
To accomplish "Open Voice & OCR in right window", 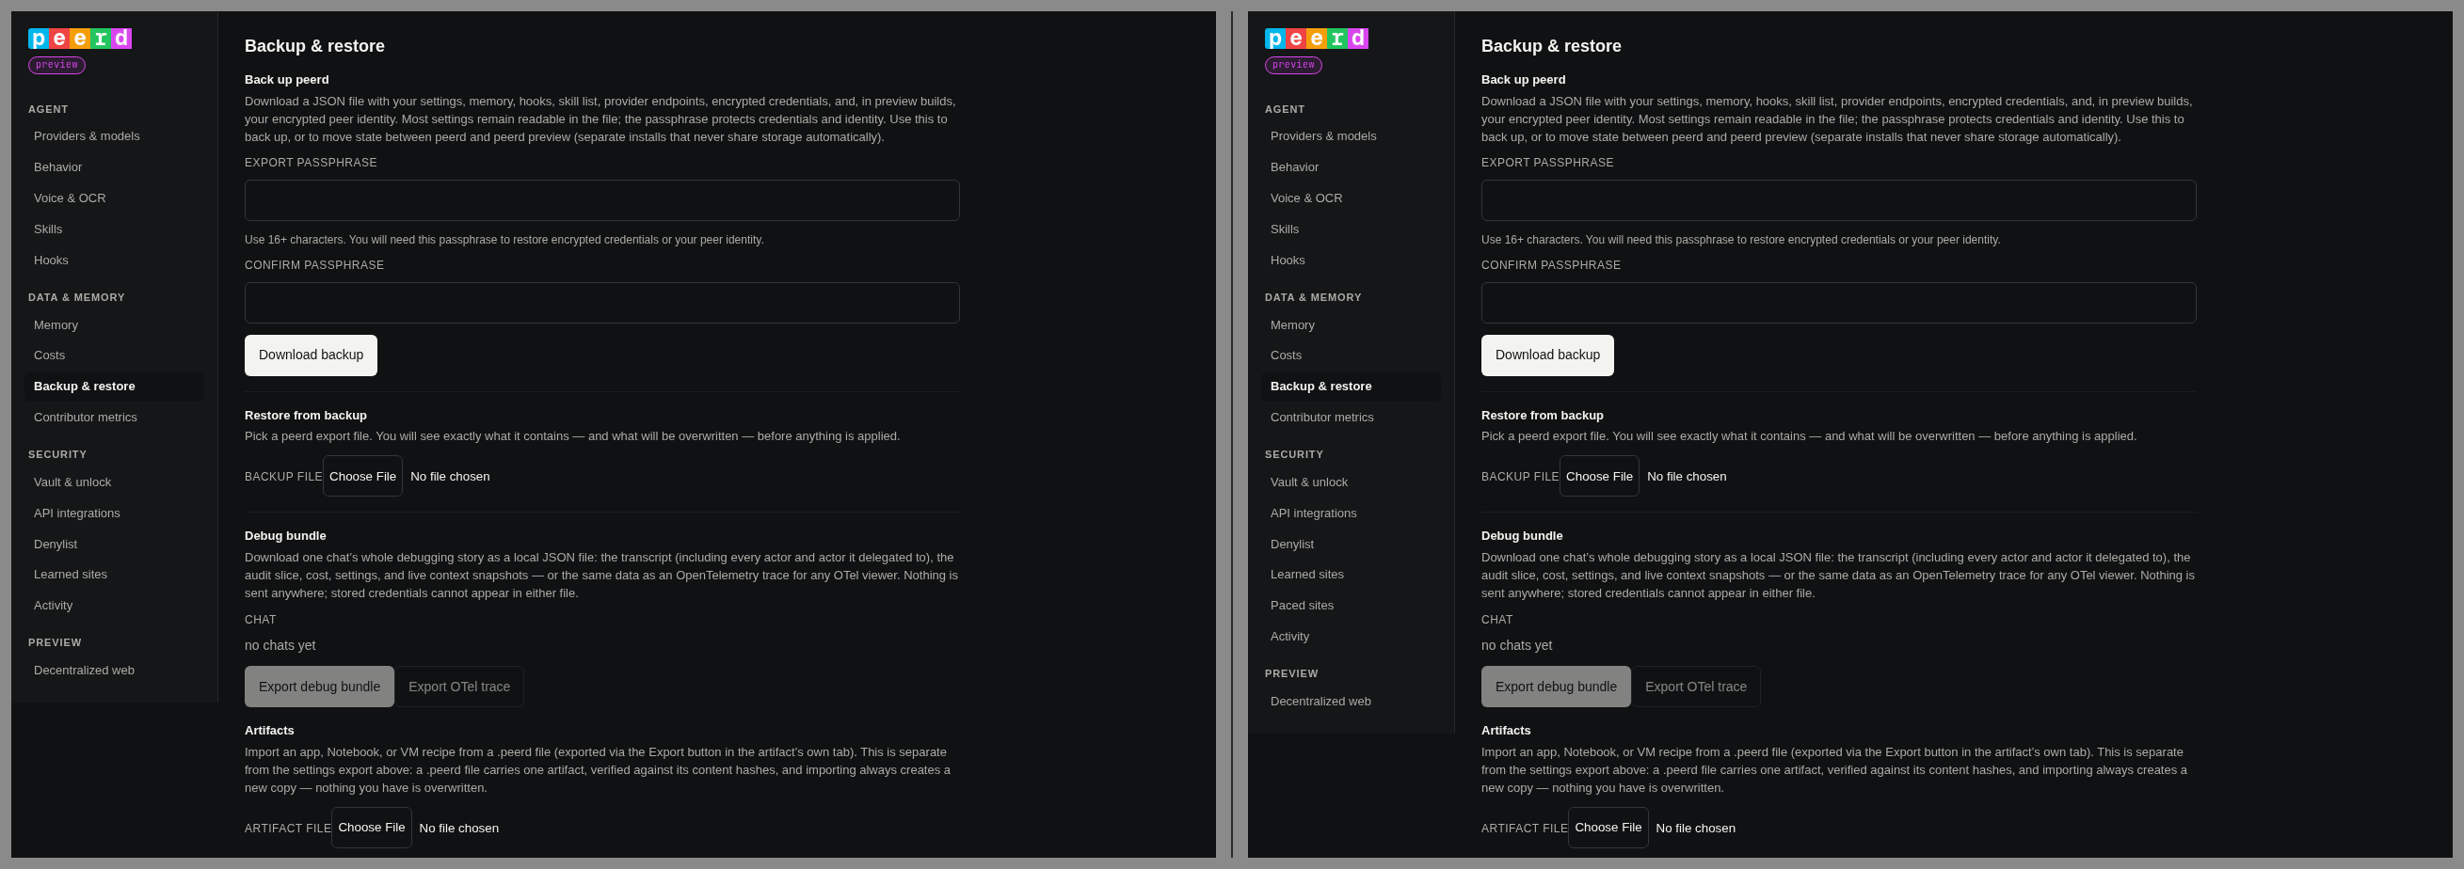I will click(x=1351, y=198).
